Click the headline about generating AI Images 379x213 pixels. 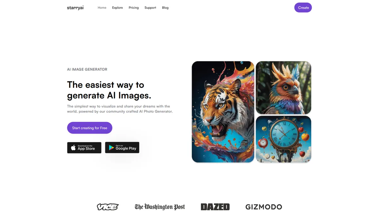109,90
